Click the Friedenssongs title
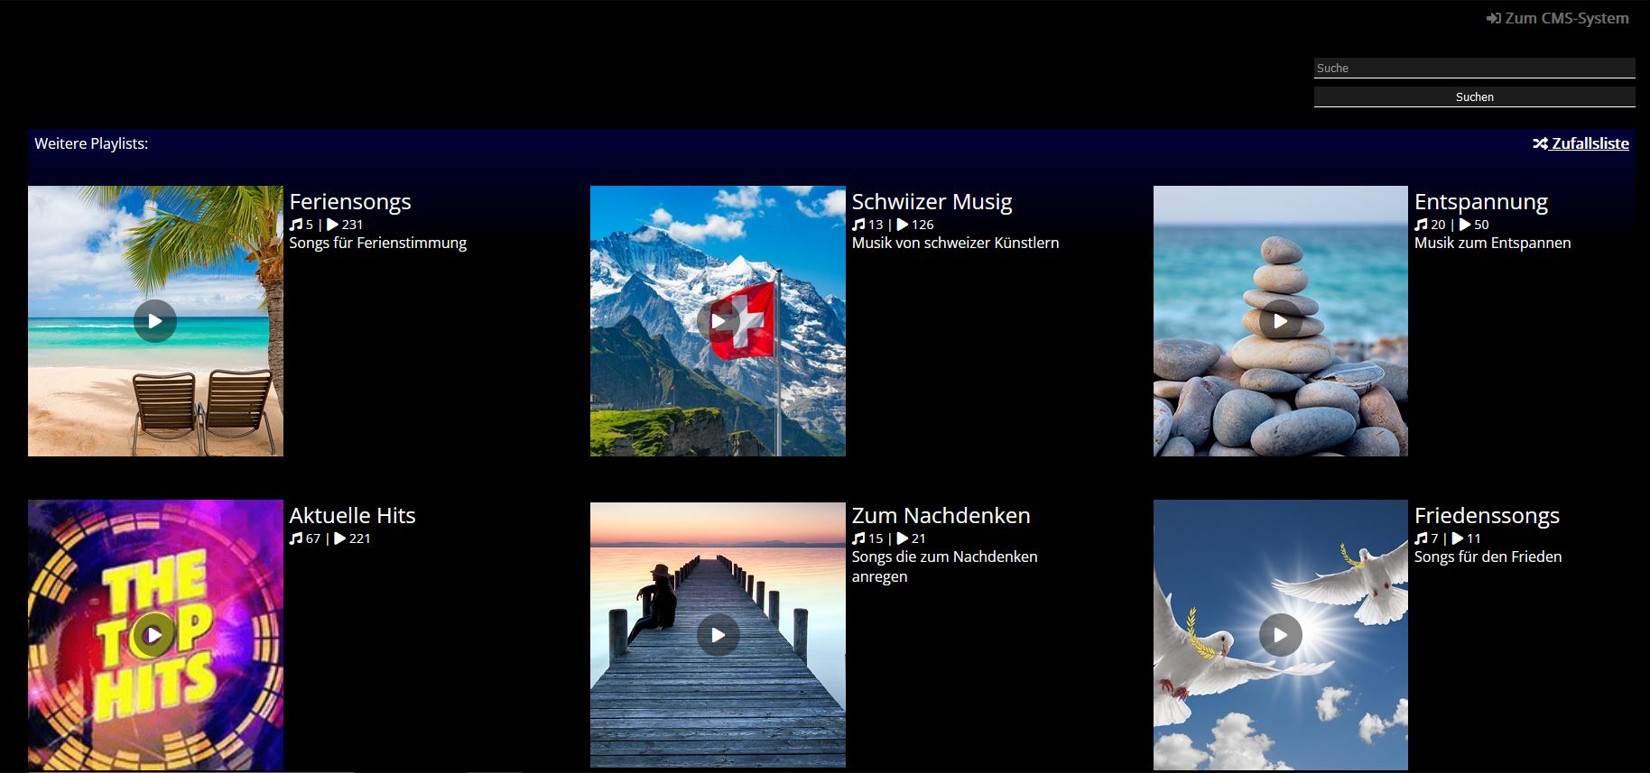 tap(1487, 515)
